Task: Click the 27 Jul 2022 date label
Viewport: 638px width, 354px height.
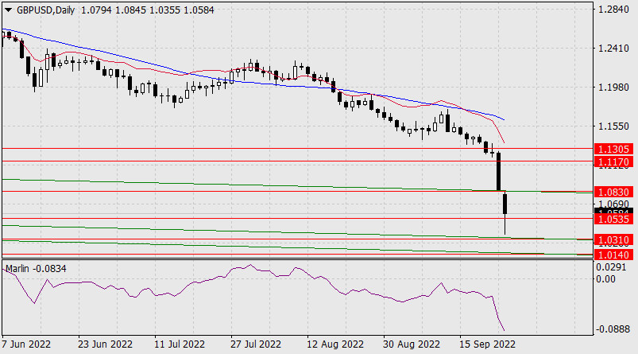Action: 256,344
